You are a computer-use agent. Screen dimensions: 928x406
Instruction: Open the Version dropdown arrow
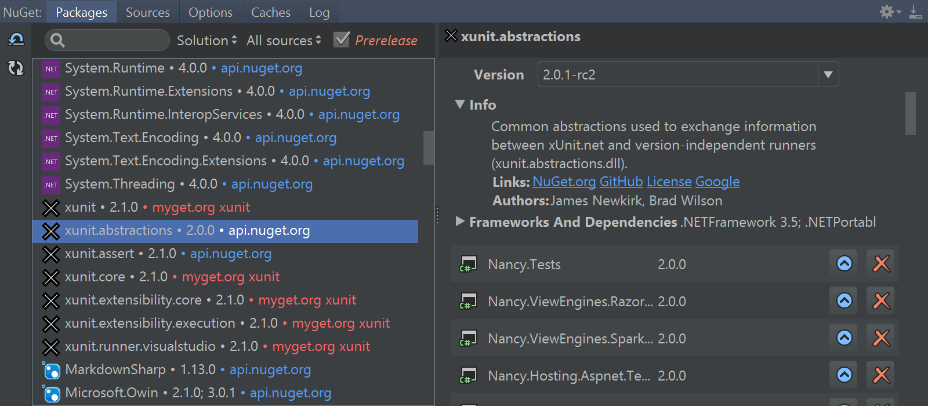tap(828, 74)
